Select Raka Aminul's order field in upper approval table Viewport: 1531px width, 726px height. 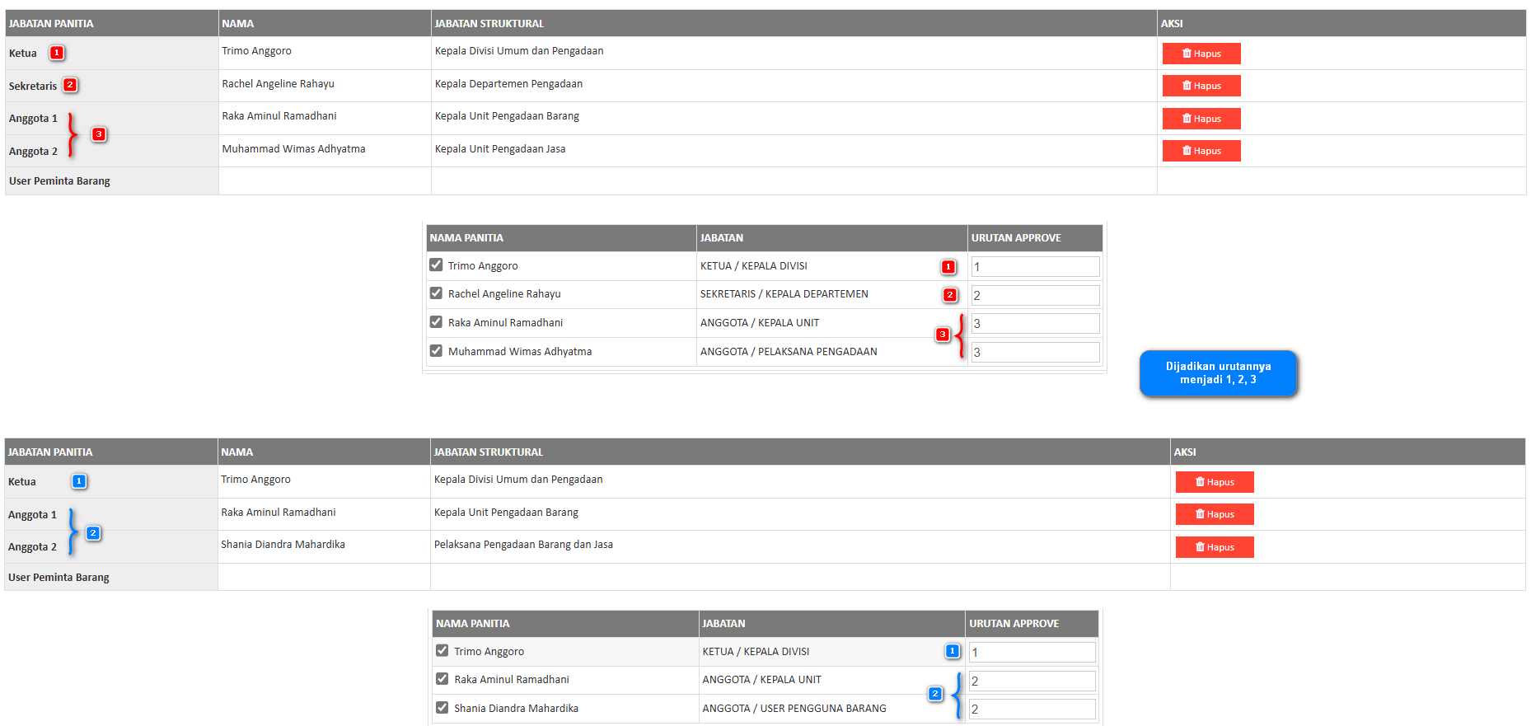(x=1035, y=323)
